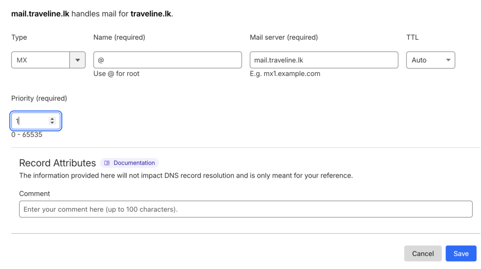Viewport: 481px width, 269px height.
Task: Click the TTL label
Action: coord(412,37)
